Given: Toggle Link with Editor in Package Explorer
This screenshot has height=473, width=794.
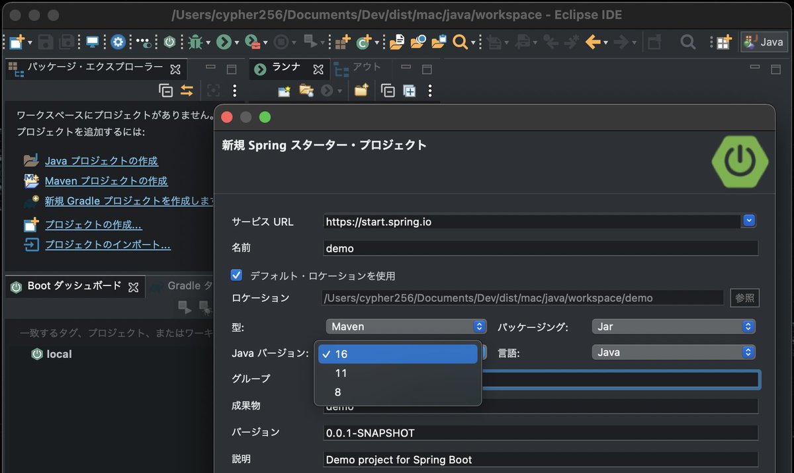Looking at the screenshot, I should click(x=187, y=91).
